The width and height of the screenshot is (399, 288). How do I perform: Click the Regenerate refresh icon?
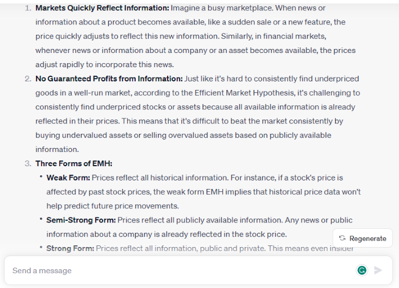(x=342, y=238)
